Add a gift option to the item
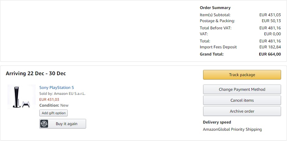The height and width of the screenshot is (141, 287). click(53, 113)
